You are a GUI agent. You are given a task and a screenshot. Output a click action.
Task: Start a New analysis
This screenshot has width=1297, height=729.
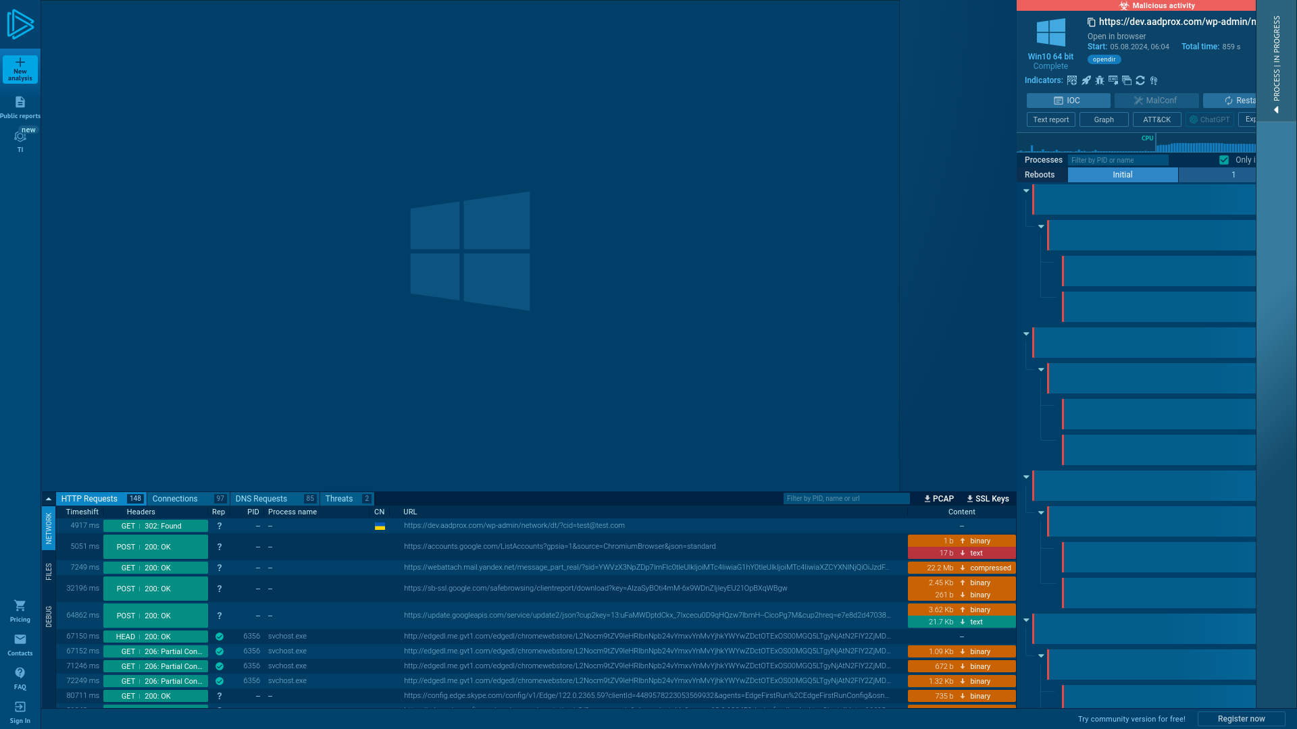pos(20,69)
